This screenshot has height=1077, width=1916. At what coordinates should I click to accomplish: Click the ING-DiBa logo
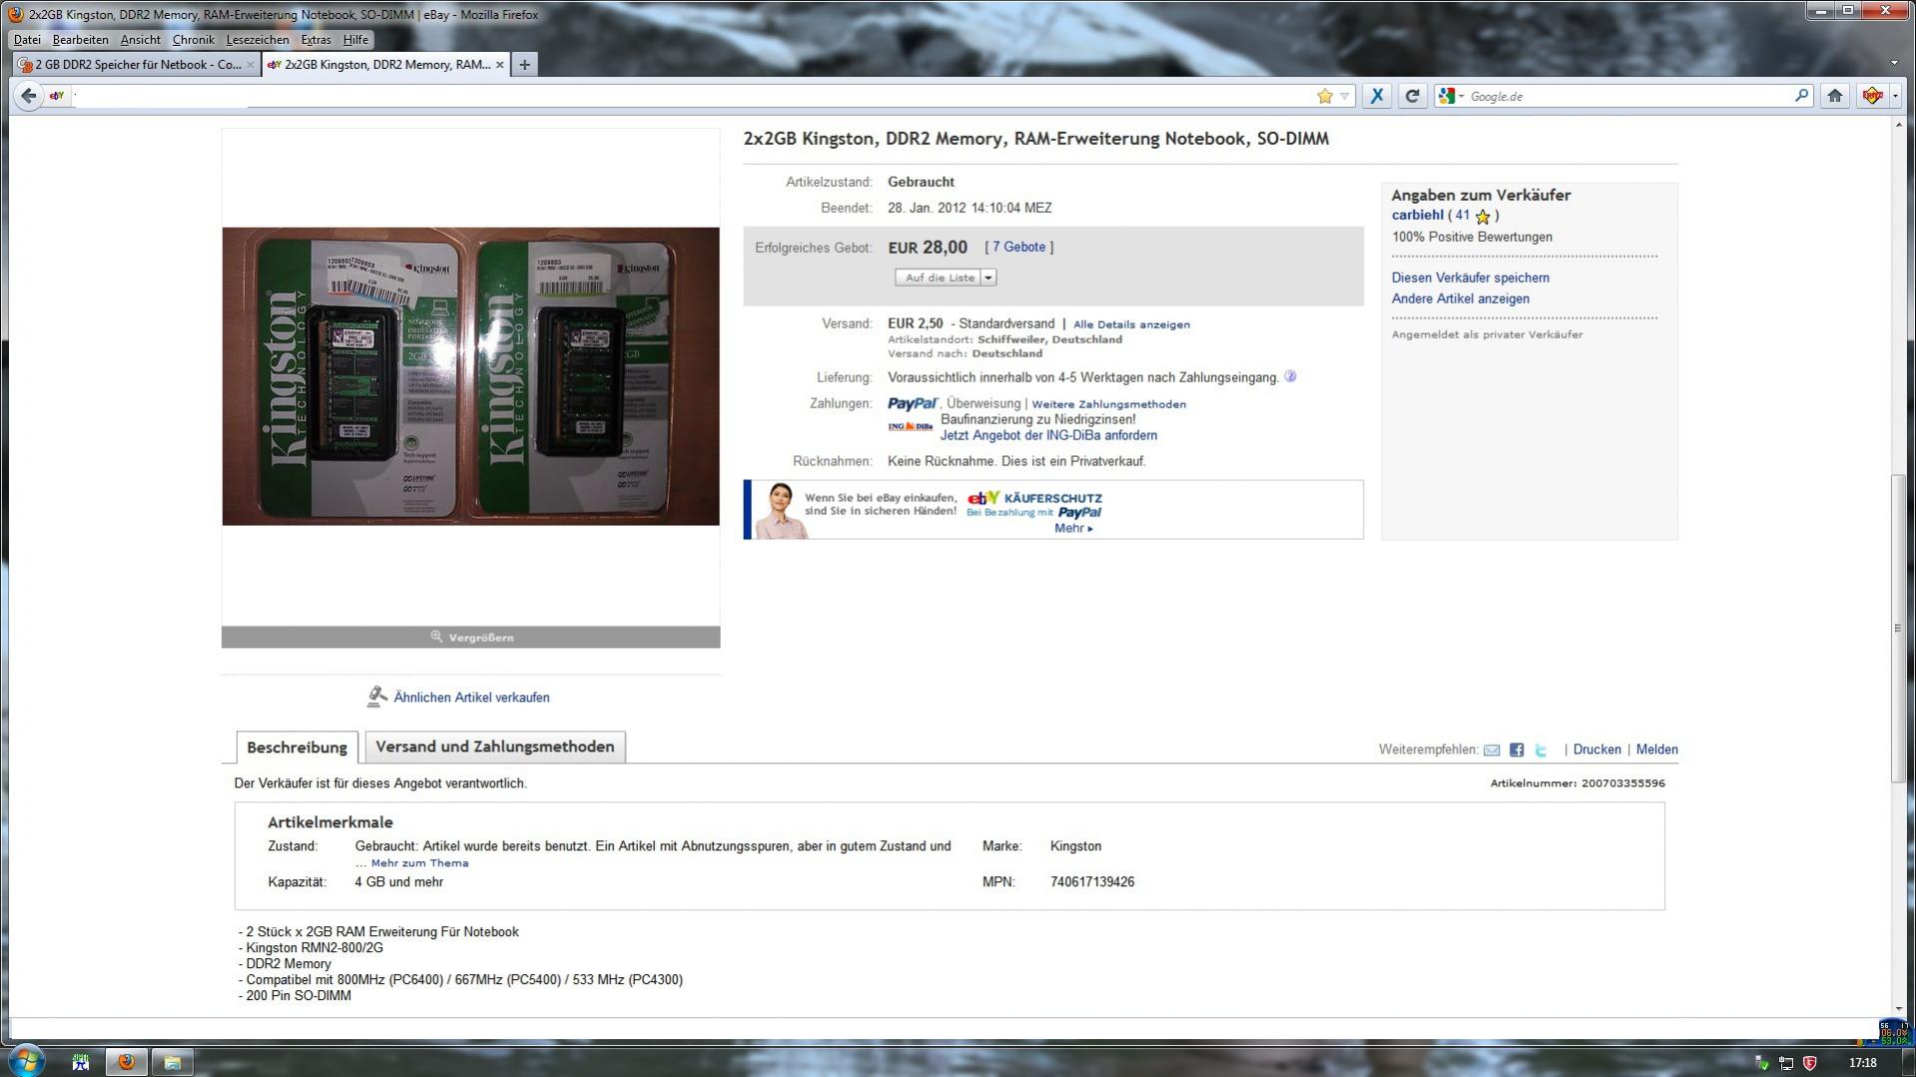click(910, 426)
